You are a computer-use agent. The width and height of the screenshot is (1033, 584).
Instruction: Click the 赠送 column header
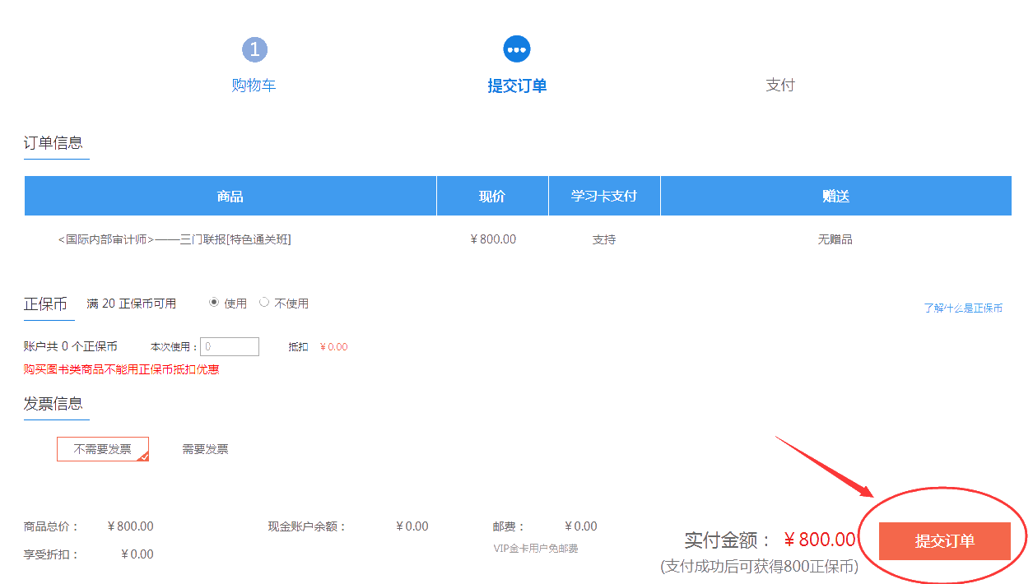[x=835, y=197]
